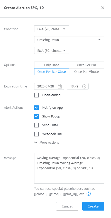This screenshot has width=111, height=218.
Task: Open the Crossing Down operator dropdown
Action: pos(69,40)
